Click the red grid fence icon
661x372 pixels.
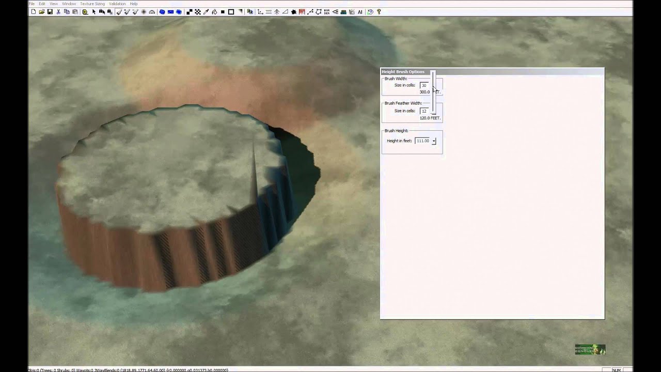pyautogui.click(x=302, y=11)
